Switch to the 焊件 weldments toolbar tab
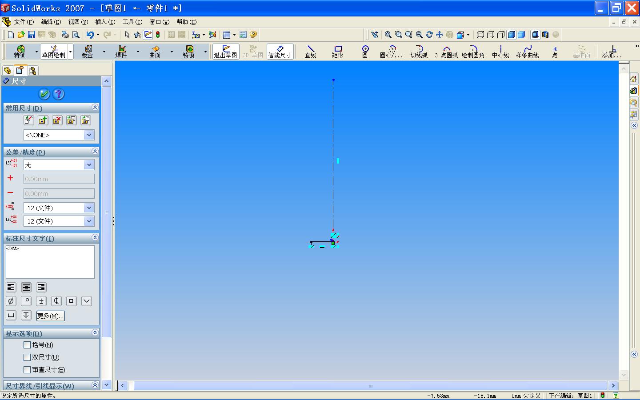Image resolution: width=640 pixels, height=400 pixels. 121,52
